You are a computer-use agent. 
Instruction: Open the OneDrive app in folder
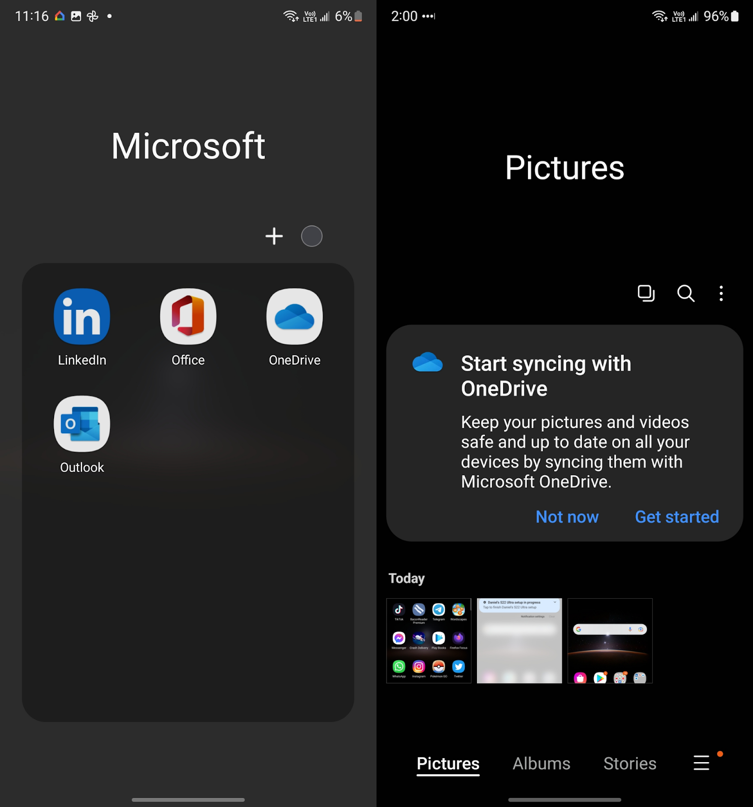tap(295, 317)
